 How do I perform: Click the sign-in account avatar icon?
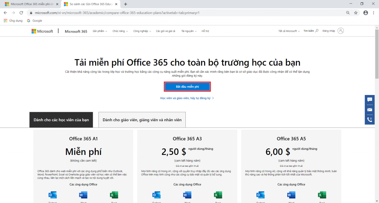click(x=341, y=31)
